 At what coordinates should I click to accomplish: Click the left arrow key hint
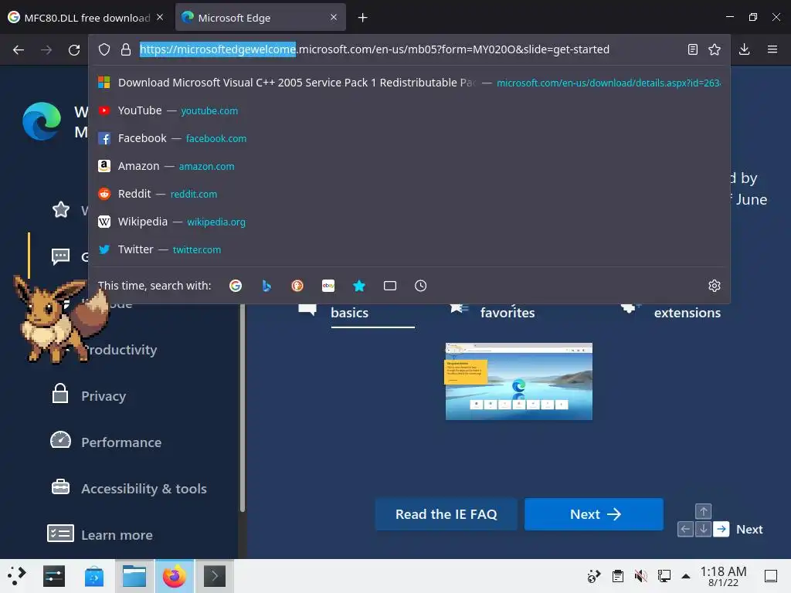tap(685, 529)
